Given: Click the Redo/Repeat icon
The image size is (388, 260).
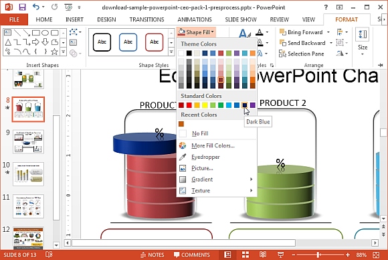Looking at the screenshot, I should (54, 7).
